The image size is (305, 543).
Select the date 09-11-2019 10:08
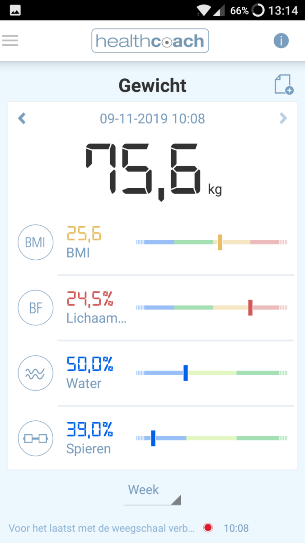point(153,118)
